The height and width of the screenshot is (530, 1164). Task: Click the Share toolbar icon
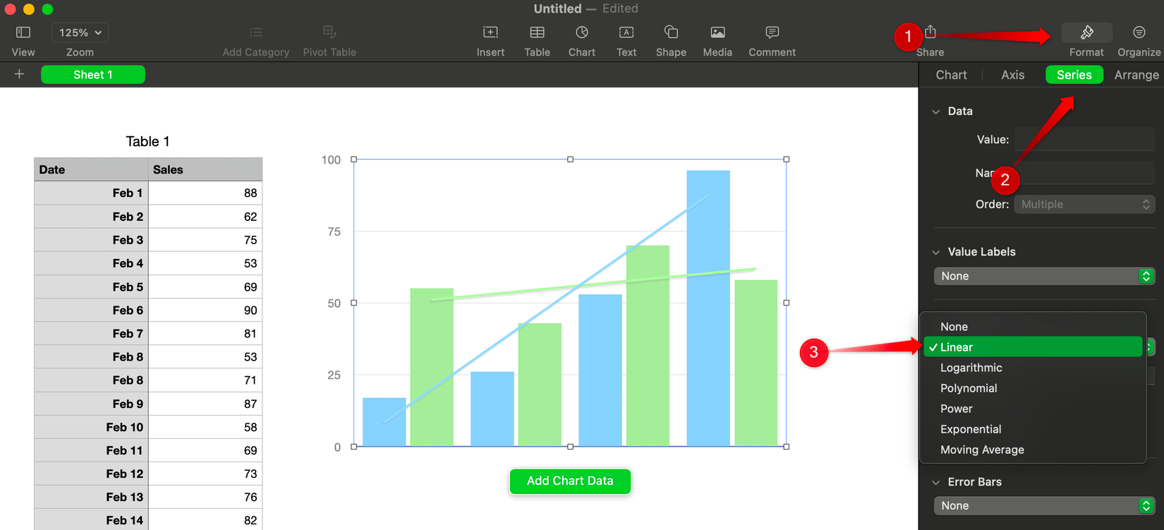(930, 32)
